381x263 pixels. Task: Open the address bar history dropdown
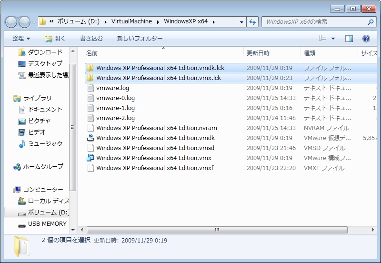[241, 22]
